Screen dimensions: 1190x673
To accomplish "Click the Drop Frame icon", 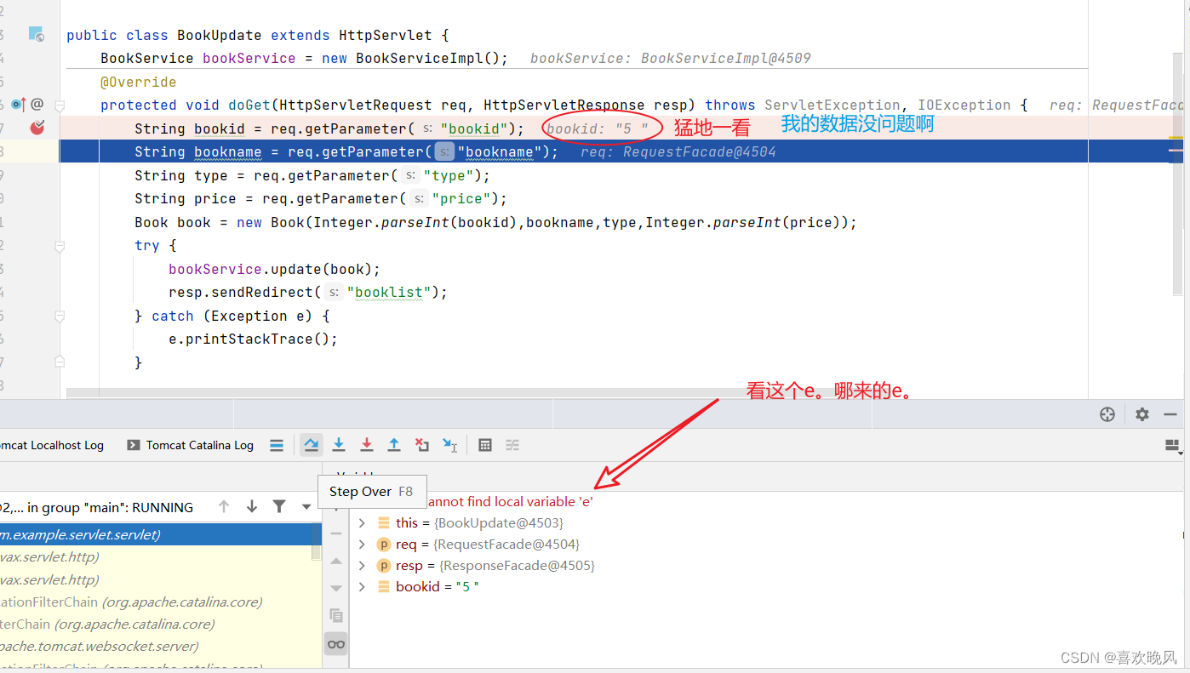I will (422, 444).
